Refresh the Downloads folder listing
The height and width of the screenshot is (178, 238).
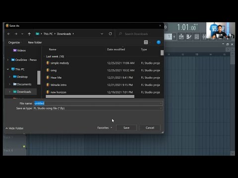[110, 34]
